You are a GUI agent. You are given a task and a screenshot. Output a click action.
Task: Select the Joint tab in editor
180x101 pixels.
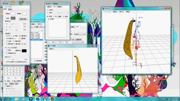(78, 27)
